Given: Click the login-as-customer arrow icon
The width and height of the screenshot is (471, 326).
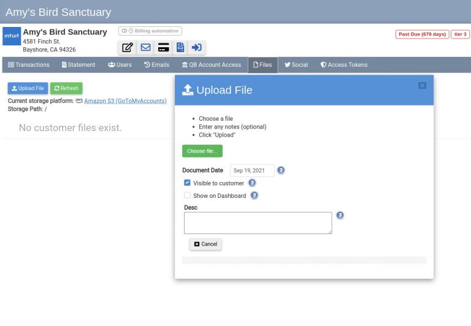Looking at the screenshot, I should 197,48.
